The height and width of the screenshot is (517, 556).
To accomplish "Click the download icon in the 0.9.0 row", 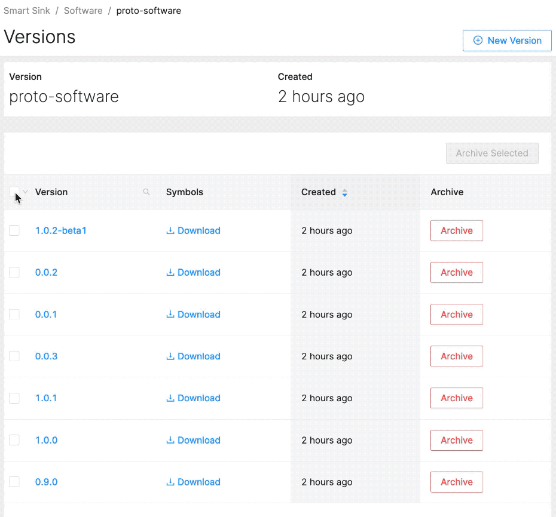I will click(170, 482).
